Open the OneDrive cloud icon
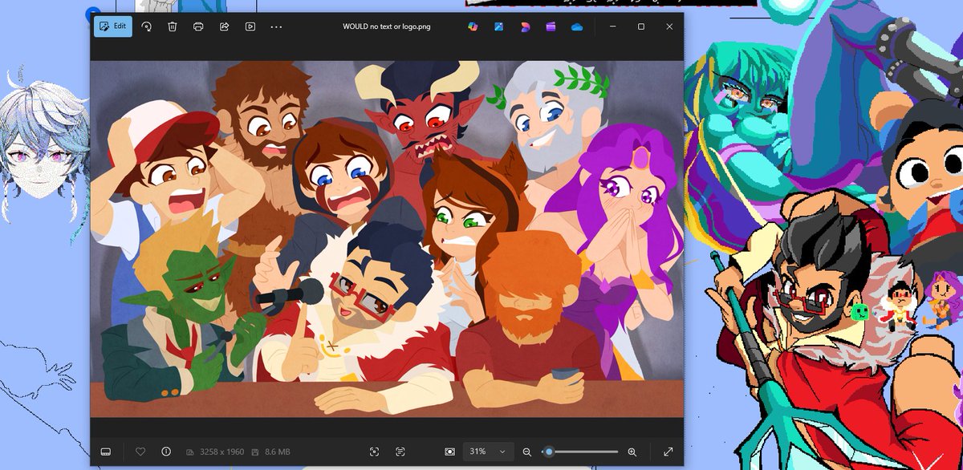 (x=576, y=26)
